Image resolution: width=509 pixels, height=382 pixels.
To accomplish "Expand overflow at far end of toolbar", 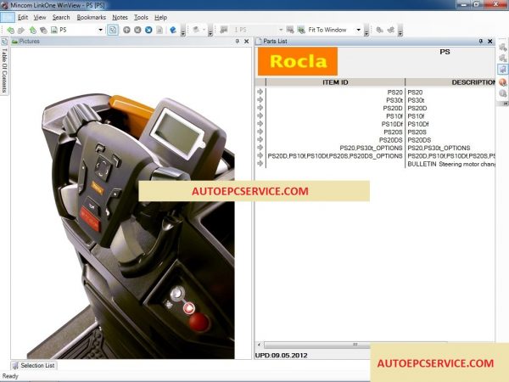I will coord(400,32).
